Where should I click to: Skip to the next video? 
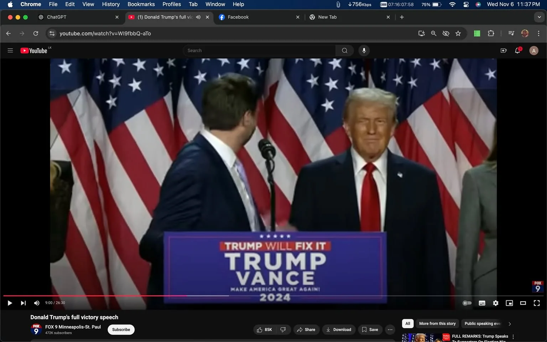pos(23,303)
